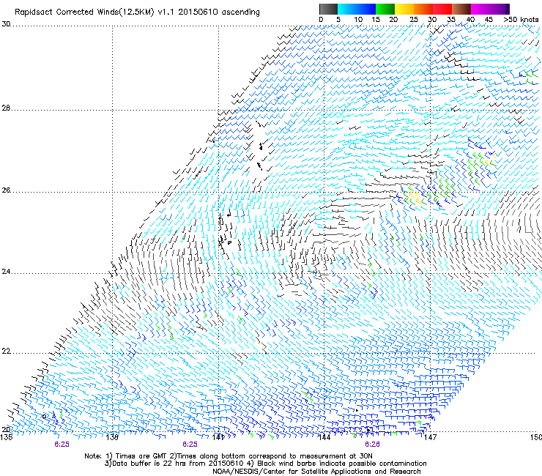Image resolution: width=542 pixels, height=476 pixels.
Task: Click the latitude label '30'
Action: [x=6, y=24]
